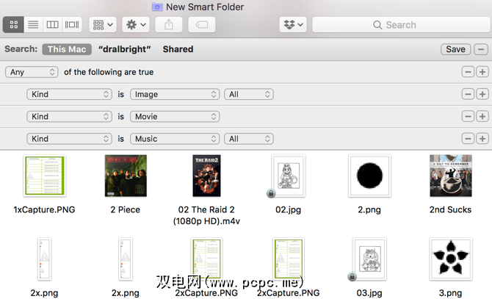Select the This Mac search scope
Screen dimensions: 492x299
point(67,49)
